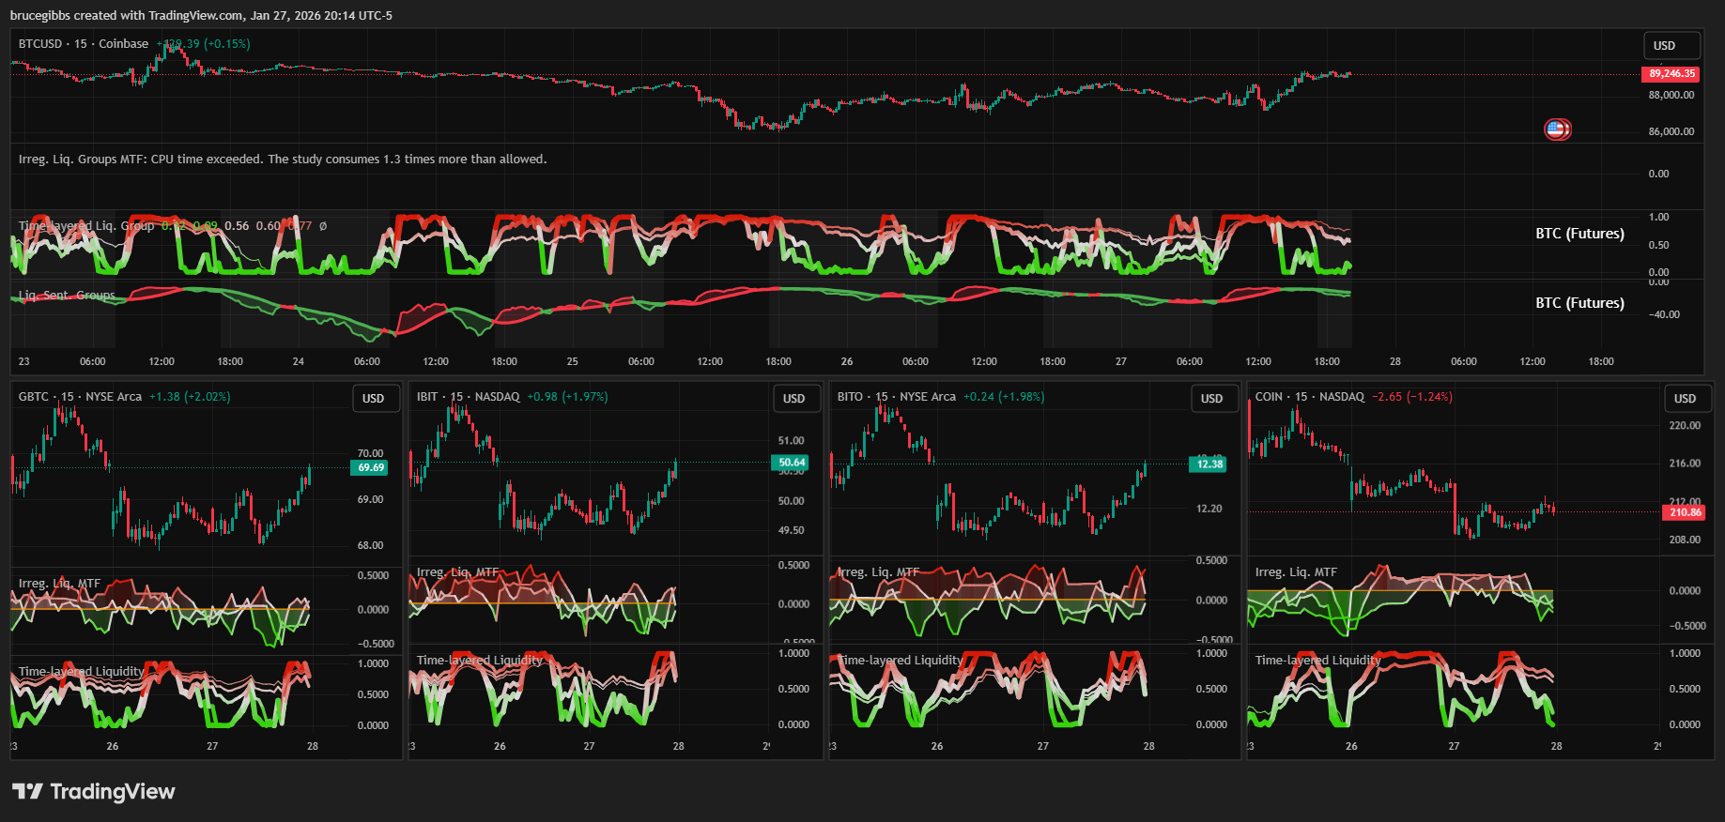Click the Irreg. Liq. MTF label under COIN
1725x822 pixels.
[x=1296, y=572]
